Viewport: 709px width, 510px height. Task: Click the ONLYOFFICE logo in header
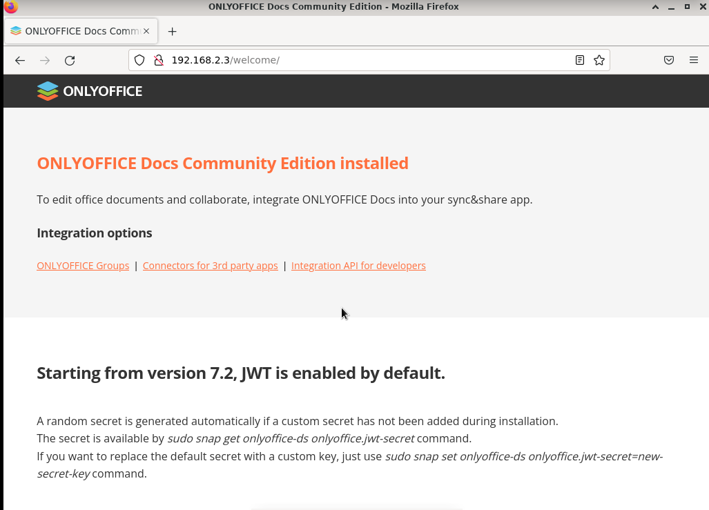(x=90, y=91)
